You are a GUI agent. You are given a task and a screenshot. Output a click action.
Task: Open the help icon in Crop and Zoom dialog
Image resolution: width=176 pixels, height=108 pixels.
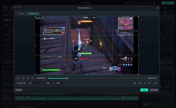pyautogui.click(x=158, y=8)
